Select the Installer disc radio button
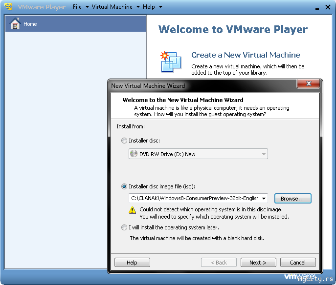Screen dimensions: 336x285 (x=124, y=141)
